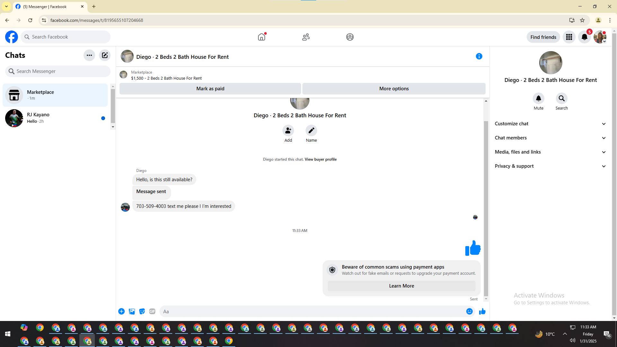The width and height of the screenshot is (617, 347).
Task: View site information icon in address bar
Action: [44, 20]
